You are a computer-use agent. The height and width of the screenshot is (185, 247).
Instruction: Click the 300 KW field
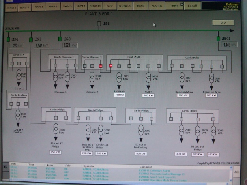[x=181, y=154]
